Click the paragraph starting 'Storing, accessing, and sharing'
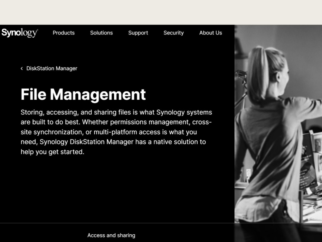 (x=116, y=132)
